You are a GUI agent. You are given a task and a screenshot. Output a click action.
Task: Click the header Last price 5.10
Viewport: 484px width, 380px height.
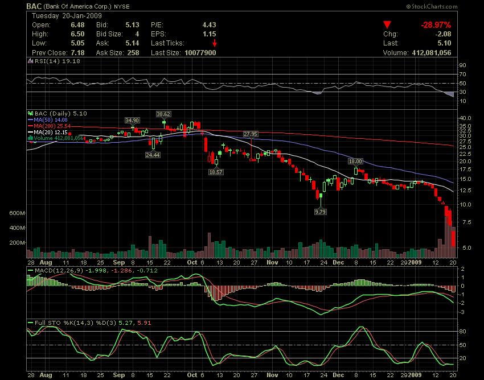(444, 43)
